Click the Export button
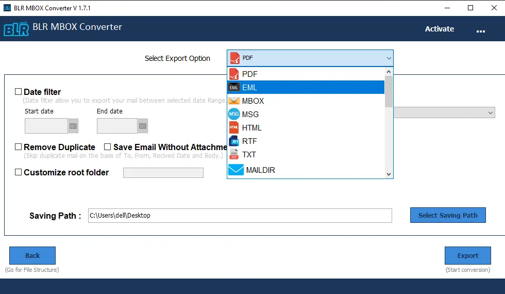This screenshot has width=505, height=294. pyautogui.click(x=468, y=255)
